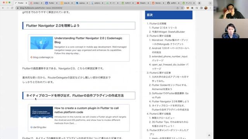This screenshot has width=248, height=139.
Task: Switch to the 'Use An...' tab
Action: pos(67,3)
